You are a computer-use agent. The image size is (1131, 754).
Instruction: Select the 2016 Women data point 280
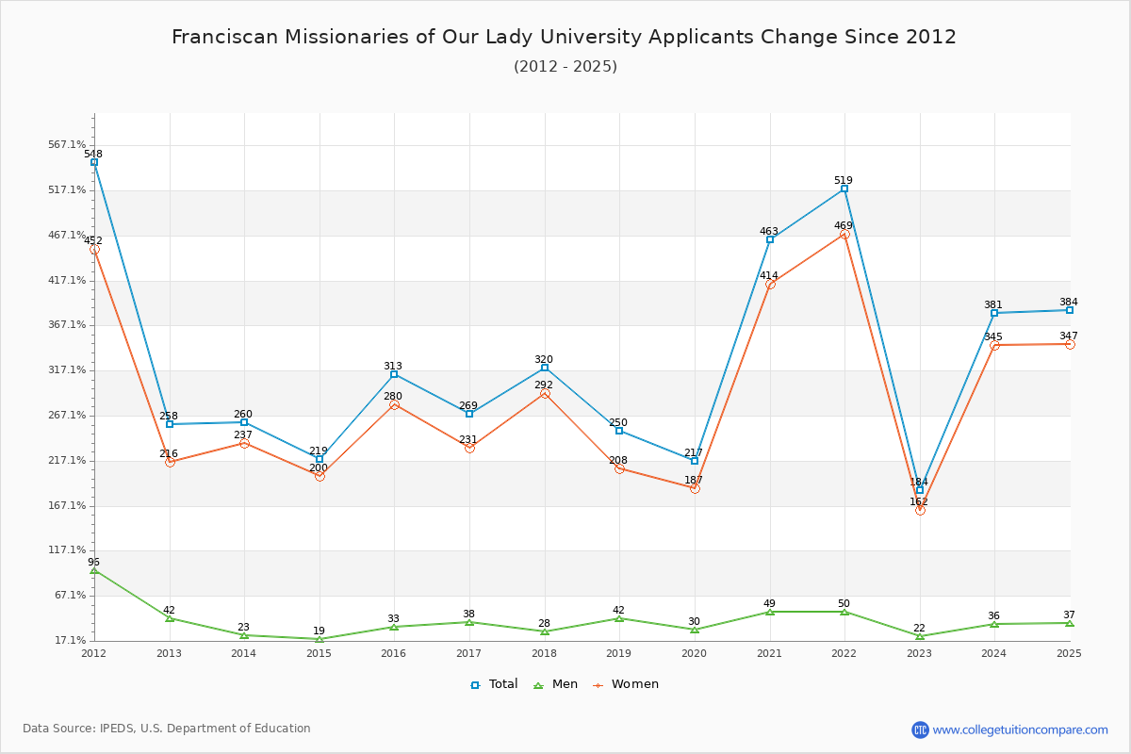[394, 404]
